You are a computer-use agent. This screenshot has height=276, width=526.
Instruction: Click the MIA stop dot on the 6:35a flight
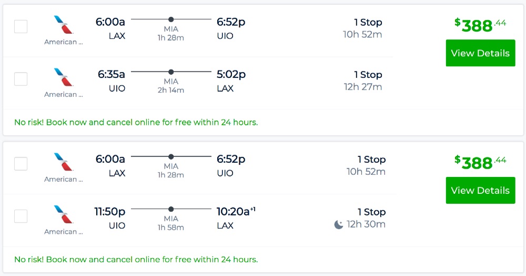(171, 72)
